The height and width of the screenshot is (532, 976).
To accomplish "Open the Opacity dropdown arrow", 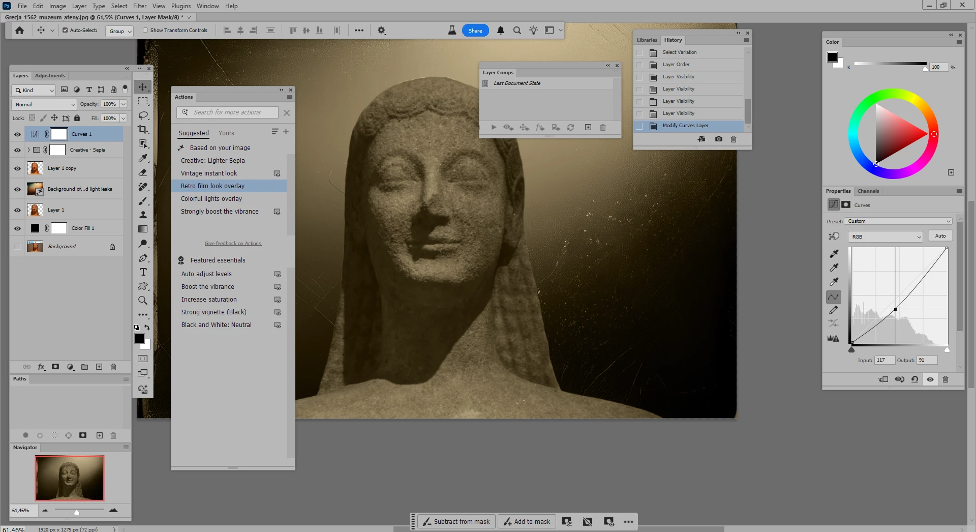I will click(124, 104).
